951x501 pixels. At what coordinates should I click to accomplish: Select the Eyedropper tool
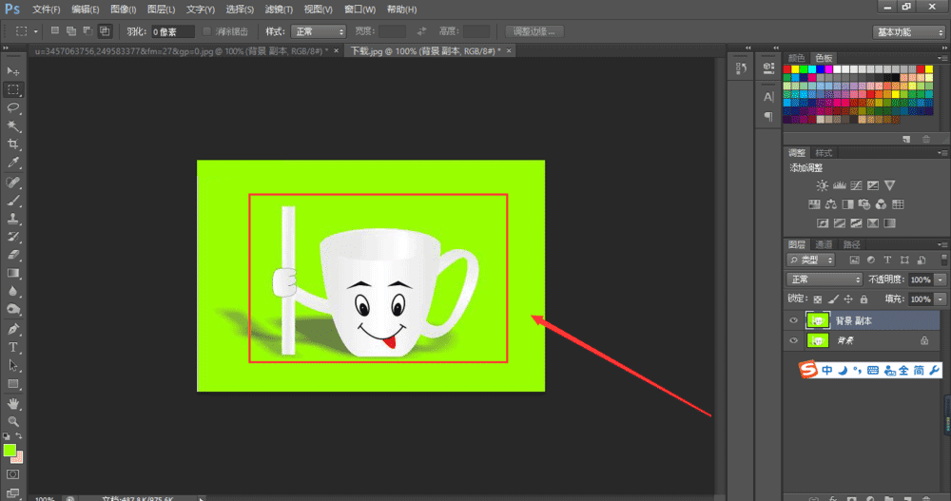point(13,163)
